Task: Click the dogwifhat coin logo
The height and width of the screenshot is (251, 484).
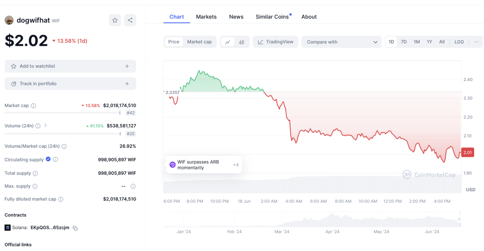Action: pyautogui.click(x=9, y=20)
